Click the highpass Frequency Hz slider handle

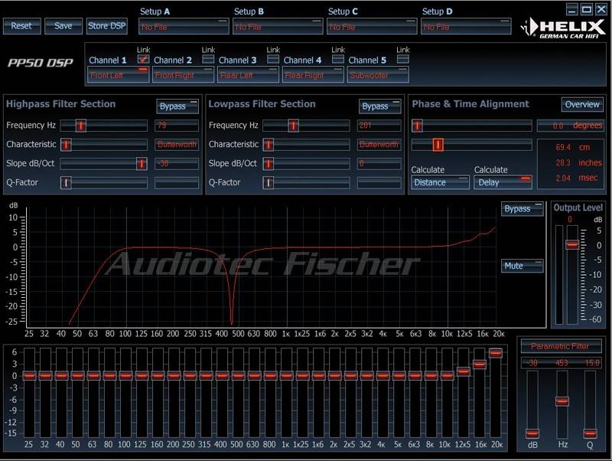click(81, 126)
